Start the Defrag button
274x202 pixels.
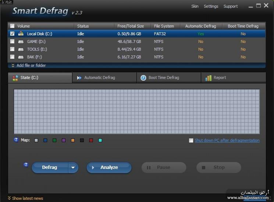click(50, 167)
